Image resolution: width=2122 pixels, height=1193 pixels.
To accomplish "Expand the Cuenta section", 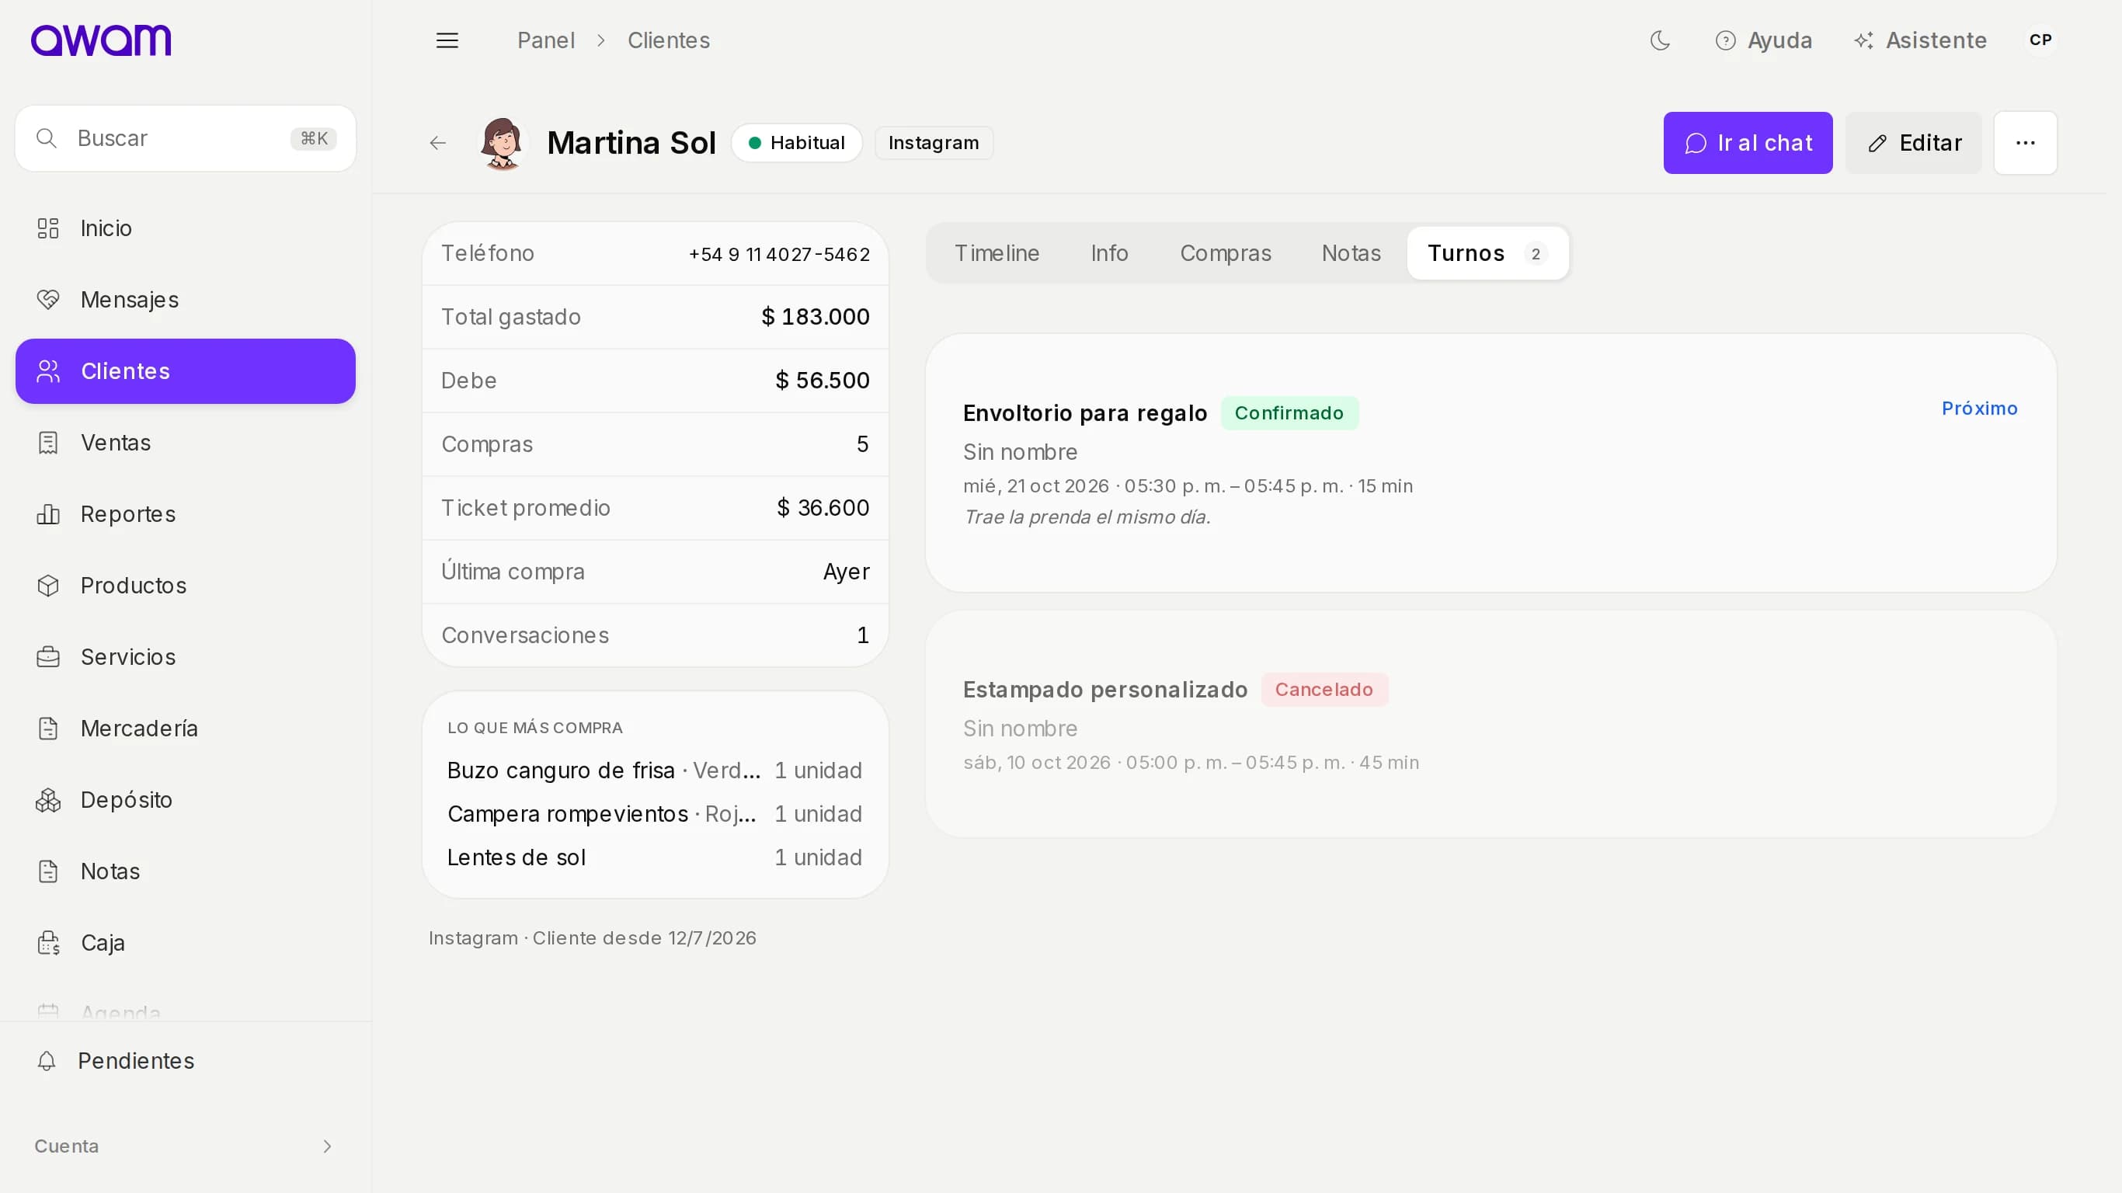I will click(x=186, y=1146).
